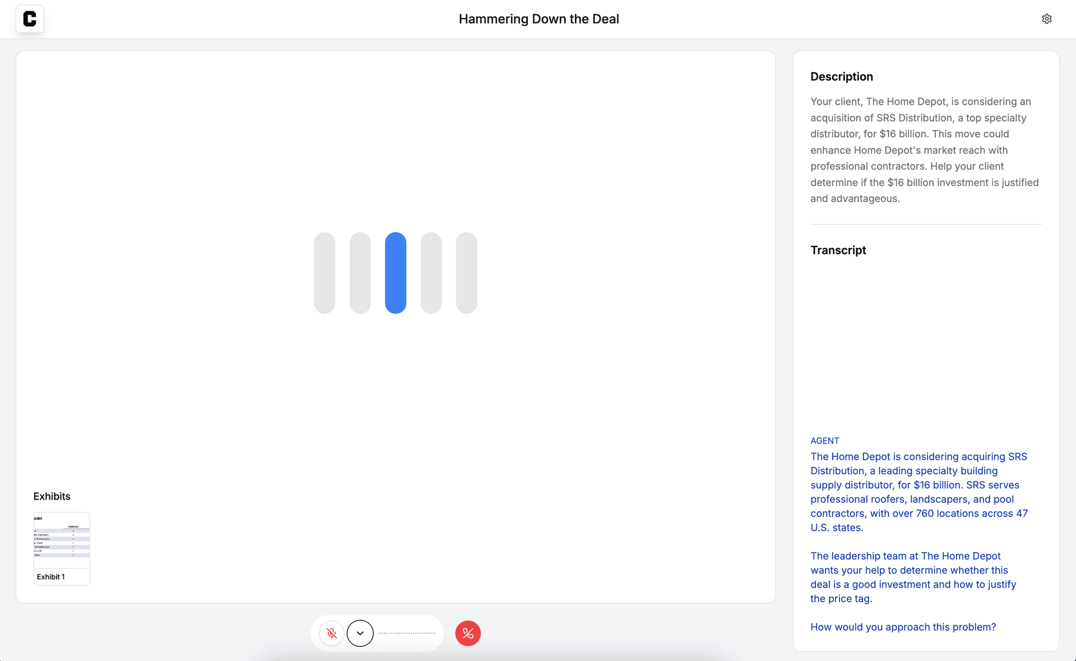The image size is (1076, 661).
Task: Click the description paragraph about Home Depot client
Action: (925, 150)
